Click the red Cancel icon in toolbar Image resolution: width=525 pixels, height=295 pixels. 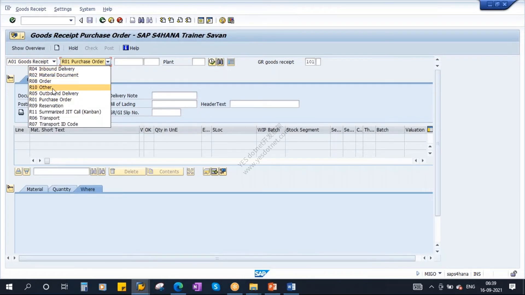click(x=120, y=20)
